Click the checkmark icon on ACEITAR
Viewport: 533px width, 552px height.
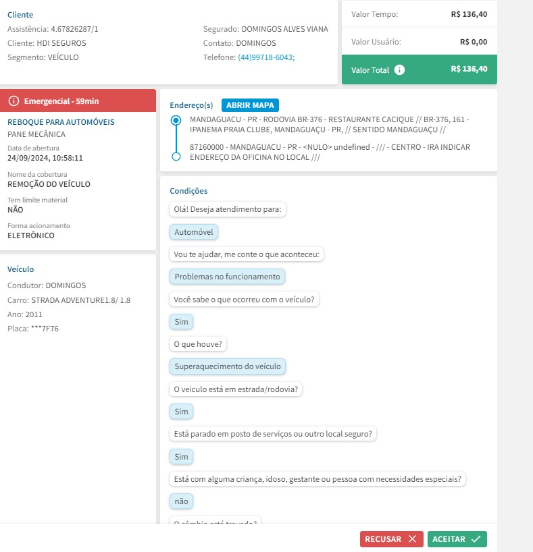point(476,539)
